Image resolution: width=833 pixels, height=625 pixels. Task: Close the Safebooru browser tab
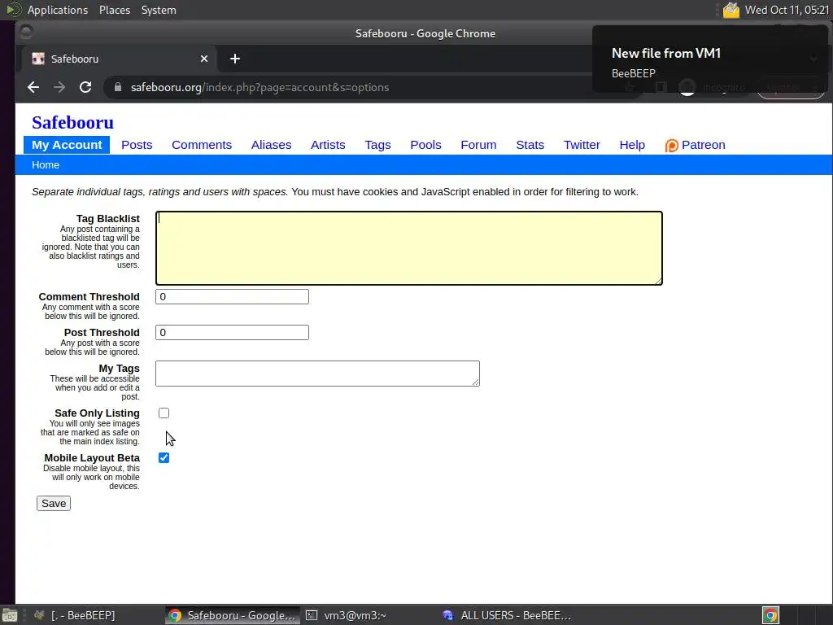(204, 59)
